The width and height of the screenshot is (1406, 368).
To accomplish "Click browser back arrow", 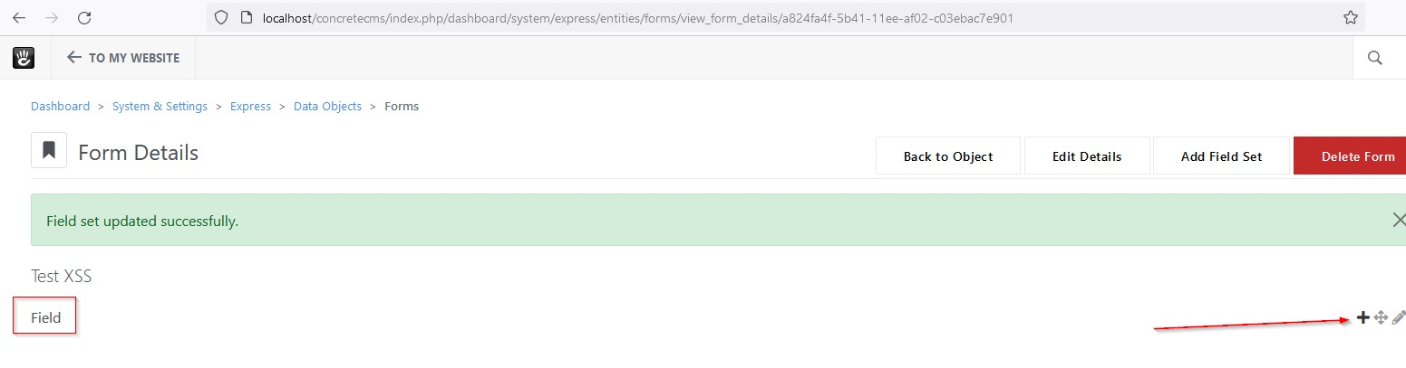I will click(x=19, y=17).
